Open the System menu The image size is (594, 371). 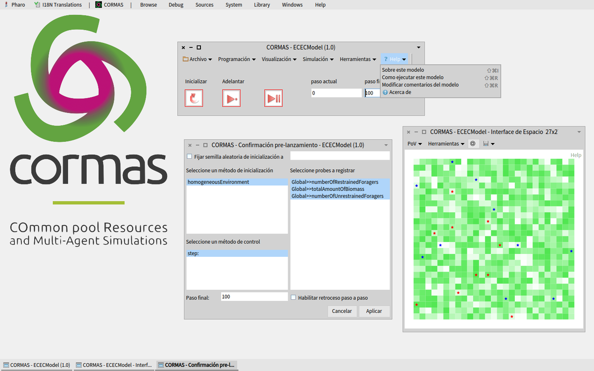[x=234, y=4]
